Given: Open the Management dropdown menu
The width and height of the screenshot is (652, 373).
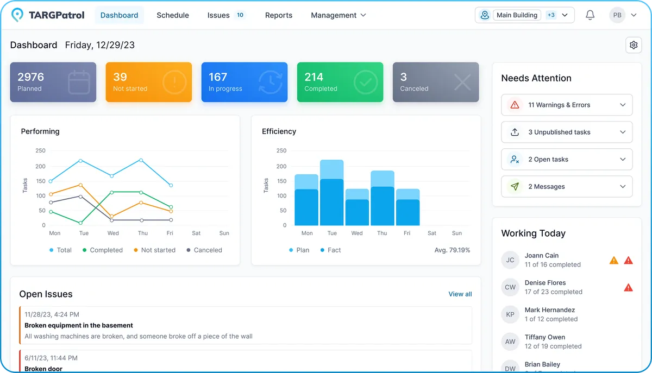Looking at the screenshot, I should (x=338, y=15).
